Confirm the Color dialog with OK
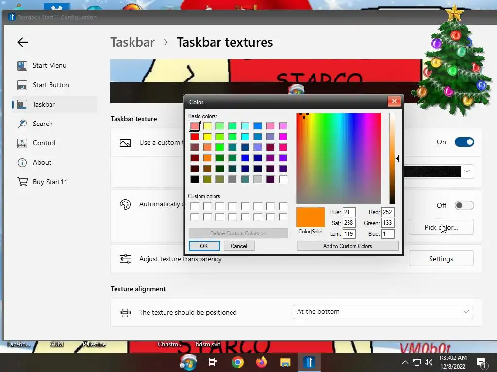 pyautogui.click(x=204, y=246)
